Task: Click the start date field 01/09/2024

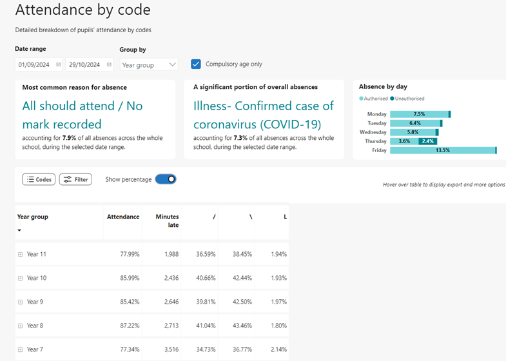Action: [x=35, y=64]
